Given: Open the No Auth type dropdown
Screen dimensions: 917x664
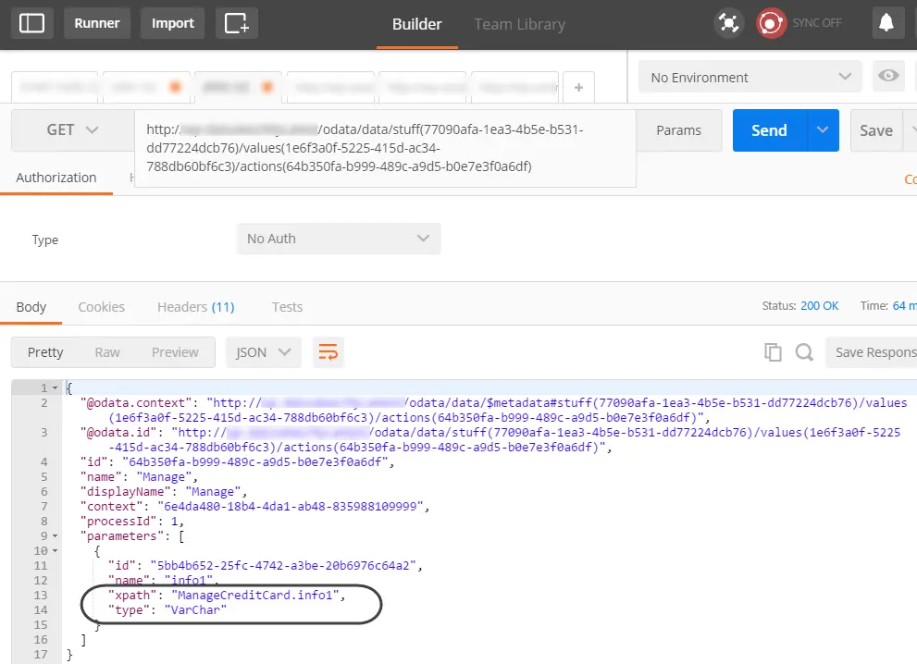Looking at the screenshot, I should [339, 239].
